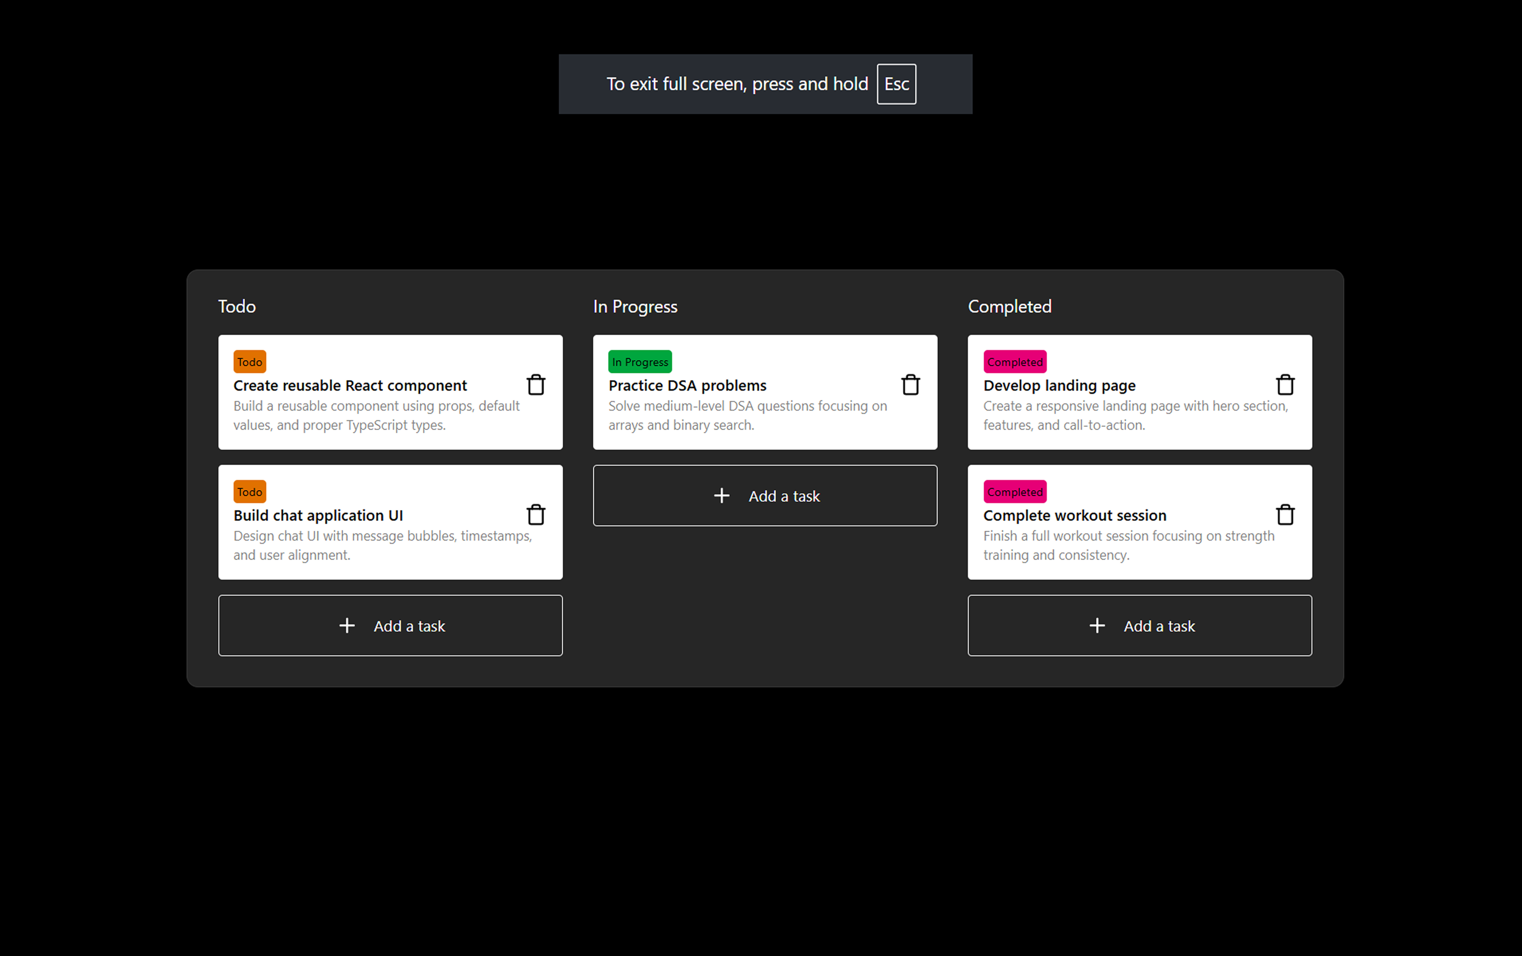
Task: Click the Practice DSA problems card description
Action: tap(747, 415)
